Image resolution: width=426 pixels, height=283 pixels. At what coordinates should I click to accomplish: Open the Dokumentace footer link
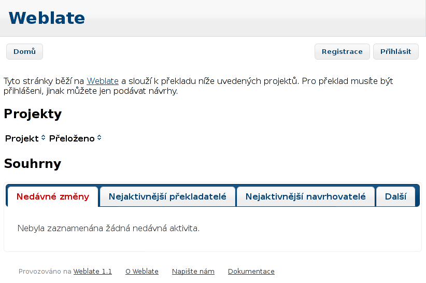[251, 271]
